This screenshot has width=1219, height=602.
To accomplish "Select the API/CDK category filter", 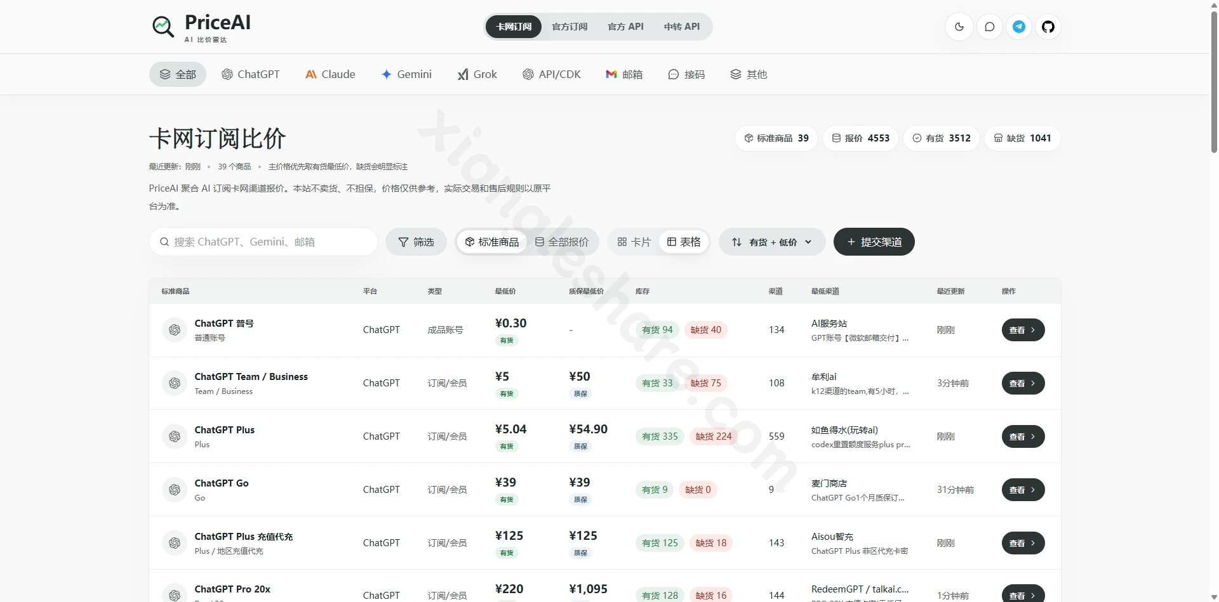I will click(552, 74).
